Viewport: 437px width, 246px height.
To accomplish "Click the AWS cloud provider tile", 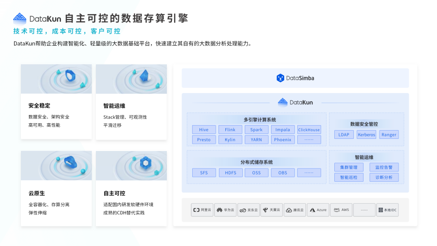I will 341,210.
